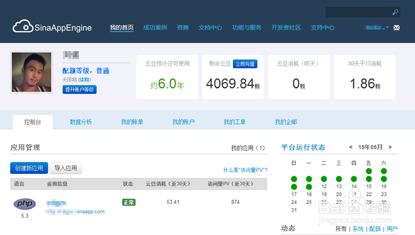Open the app's sinaapp.com domain link
The height and width of the screenshot is (235, 415).
point(75,211)
